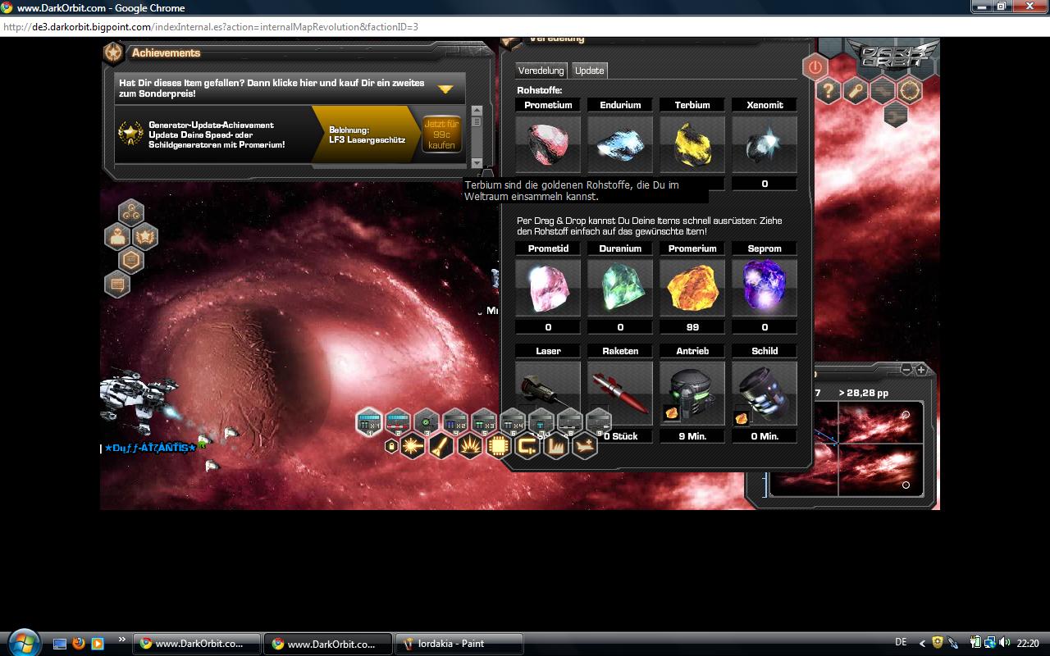1050x656 pixels.
Task: Switch to 'lordakia - Paint' taskbar window
Action: pos(459,644)
